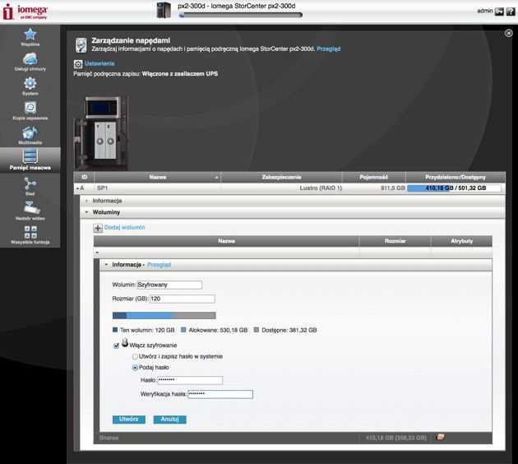This screenshot has height=464, width=518.
Task: Click drive bay 1 on device image
Action: (99, 142)
